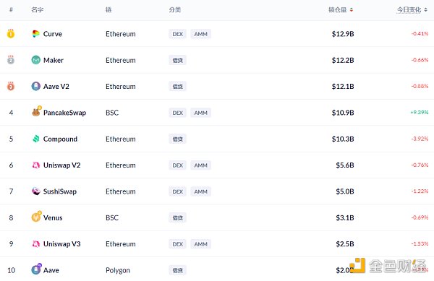This screenshot has width=434, height=281.
Task: Click the 名字 column header
Action: (x=38, y=10)
